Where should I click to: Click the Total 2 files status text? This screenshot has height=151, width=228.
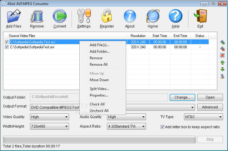(x=32, y=146)
